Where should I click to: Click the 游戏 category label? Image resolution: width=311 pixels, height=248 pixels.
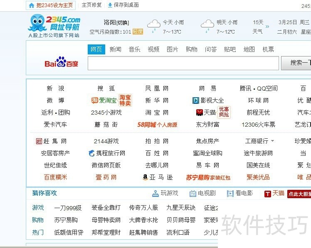pos(38,208)
